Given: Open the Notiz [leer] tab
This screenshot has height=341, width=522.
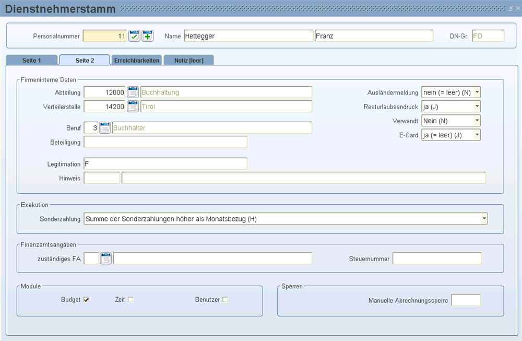Looking at the screenshot, I should pos(189,60).
